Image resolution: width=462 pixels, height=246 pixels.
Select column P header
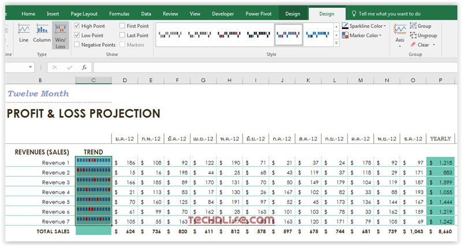441,80
